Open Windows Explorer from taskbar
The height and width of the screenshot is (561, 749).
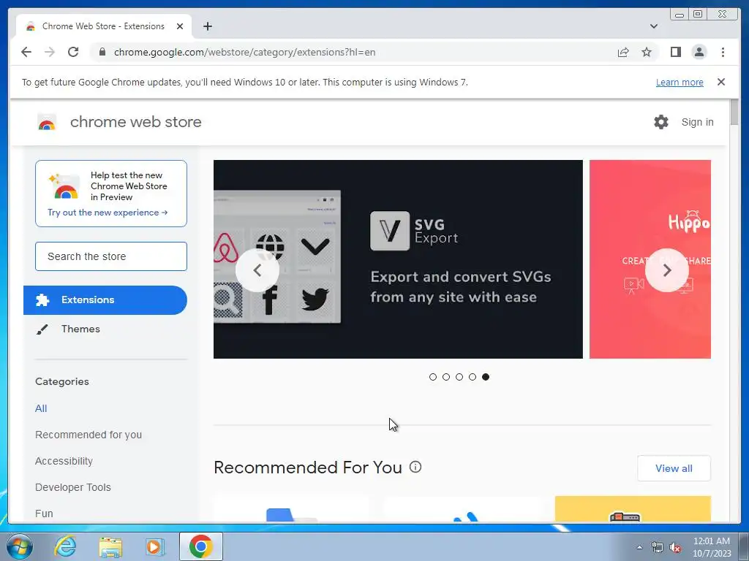(x=110, y=546)
